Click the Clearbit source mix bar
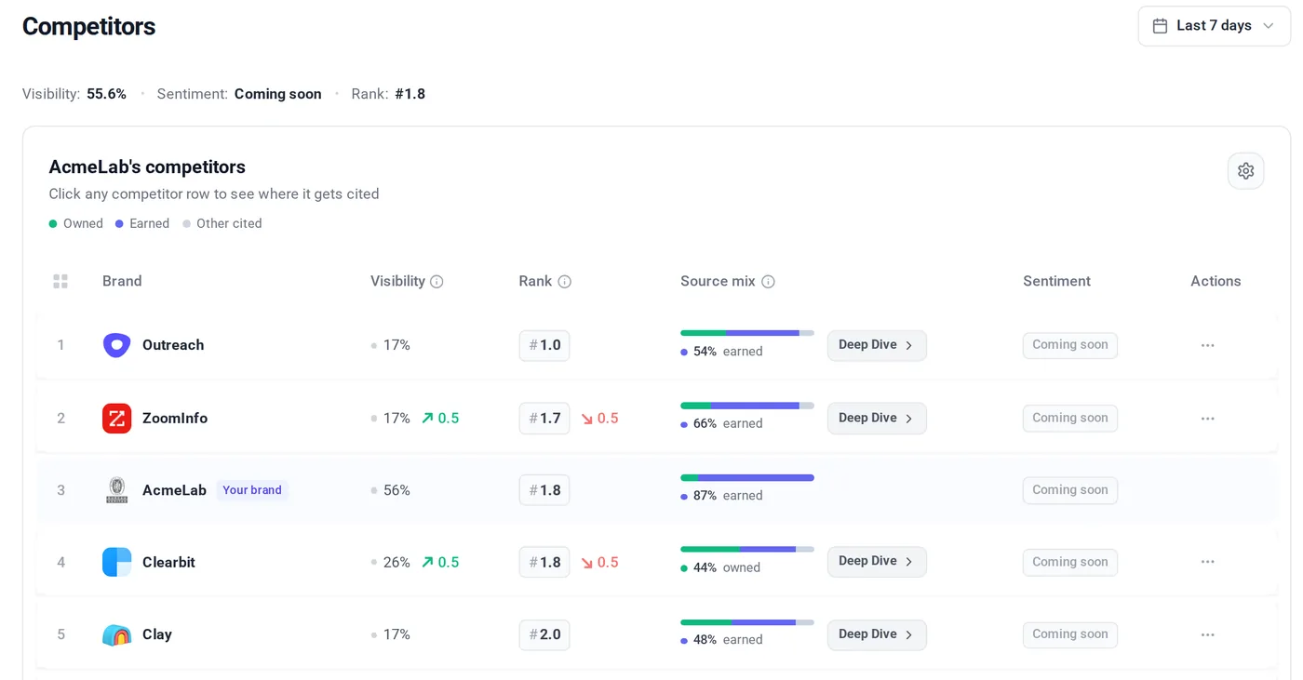The width and height of the screenshot is (1303, 680). [x=747, y=550]
